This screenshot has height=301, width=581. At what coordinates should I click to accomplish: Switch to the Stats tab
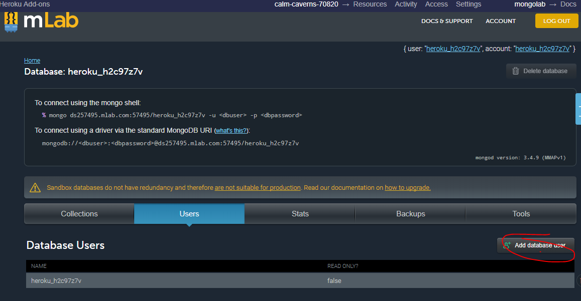(300, 214)
